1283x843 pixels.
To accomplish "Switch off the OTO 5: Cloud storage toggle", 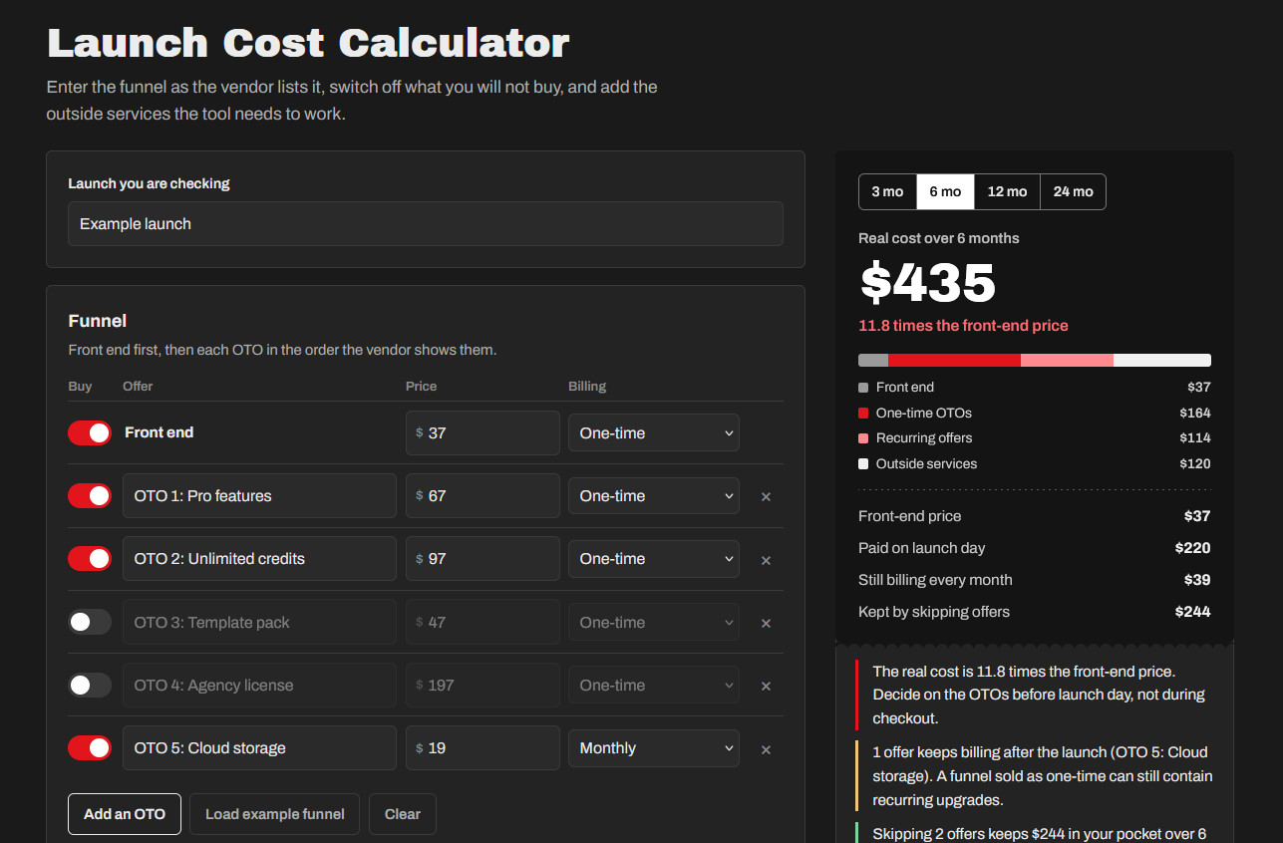I will 90,747.
